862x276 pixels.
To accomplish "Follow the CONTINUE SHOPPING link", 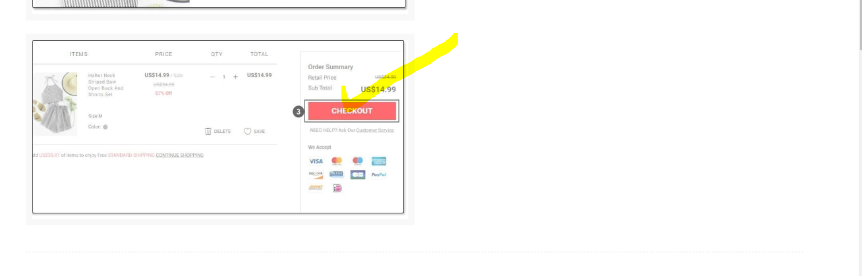I will click(x=180, y=155).
